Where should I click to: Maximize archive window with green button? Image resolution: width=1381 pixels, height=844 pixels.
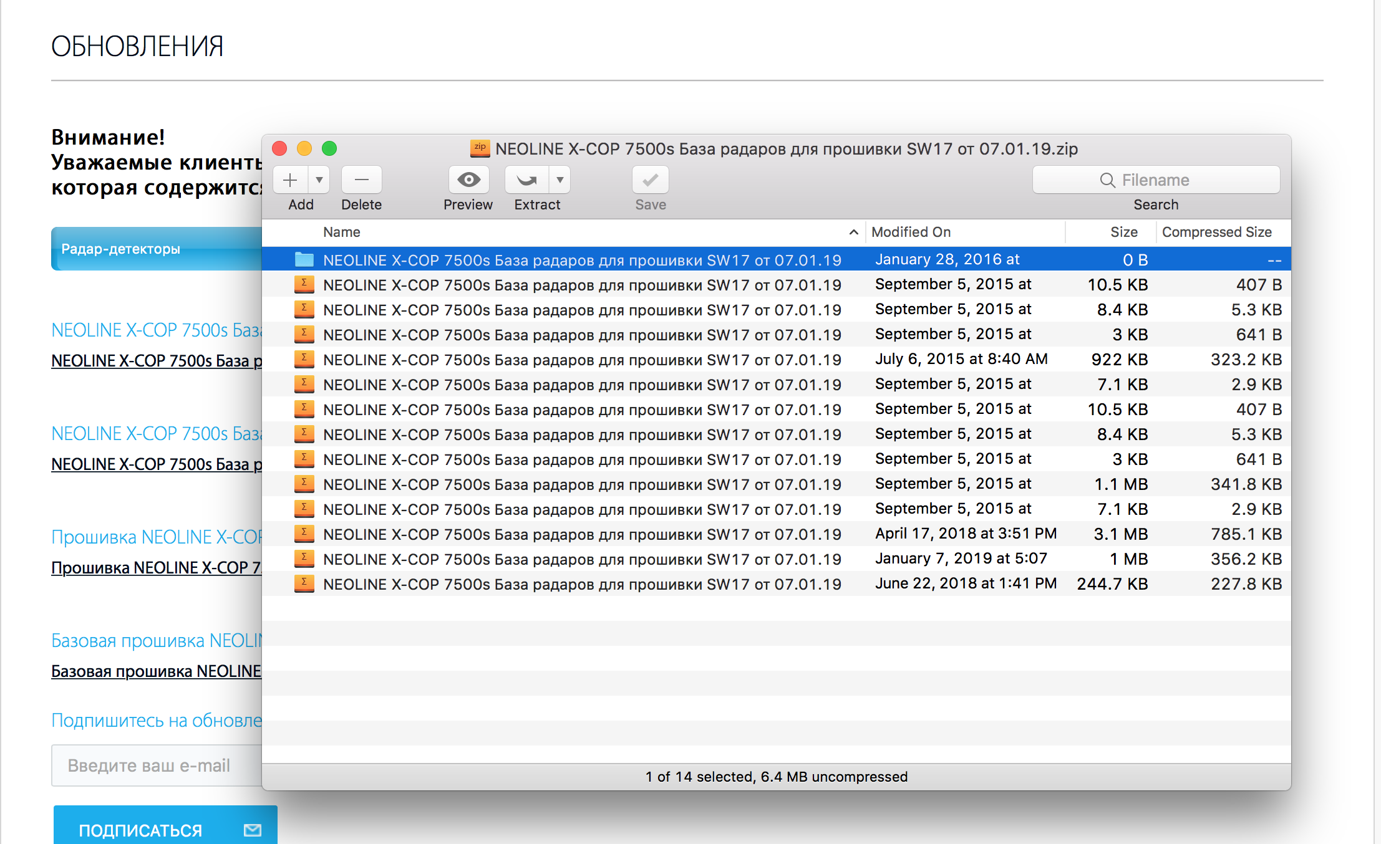pos(329,148)
